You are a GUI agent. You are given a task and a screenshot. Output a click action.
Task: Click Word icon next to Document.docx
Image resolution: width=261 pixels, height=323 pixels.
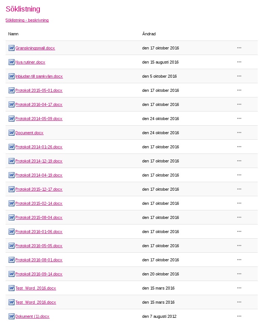(x=11, y=133)
